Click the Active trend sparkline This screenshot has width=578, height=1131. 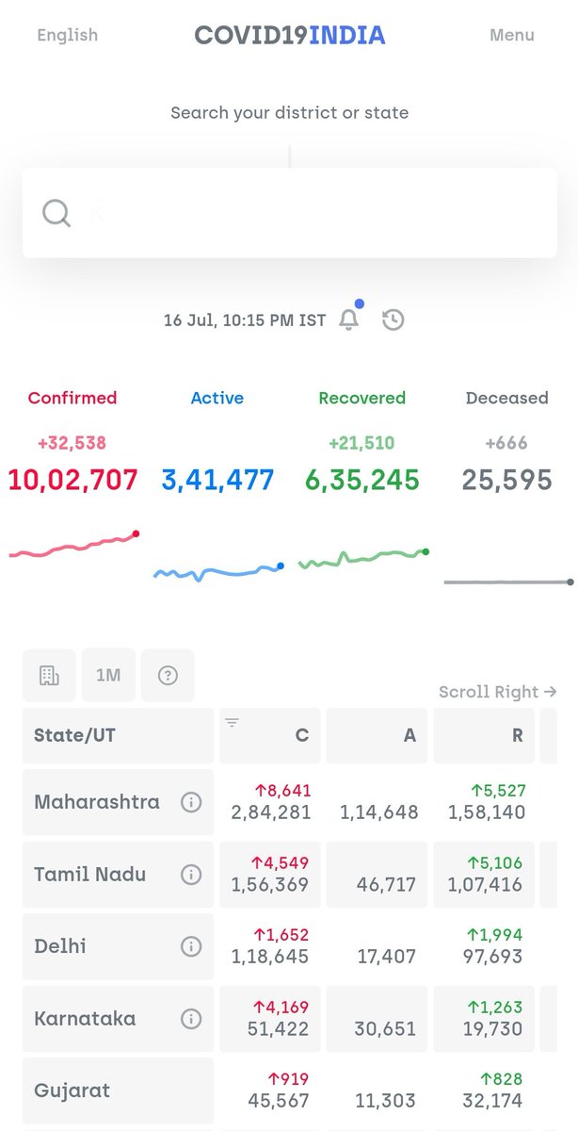point(218,571)
